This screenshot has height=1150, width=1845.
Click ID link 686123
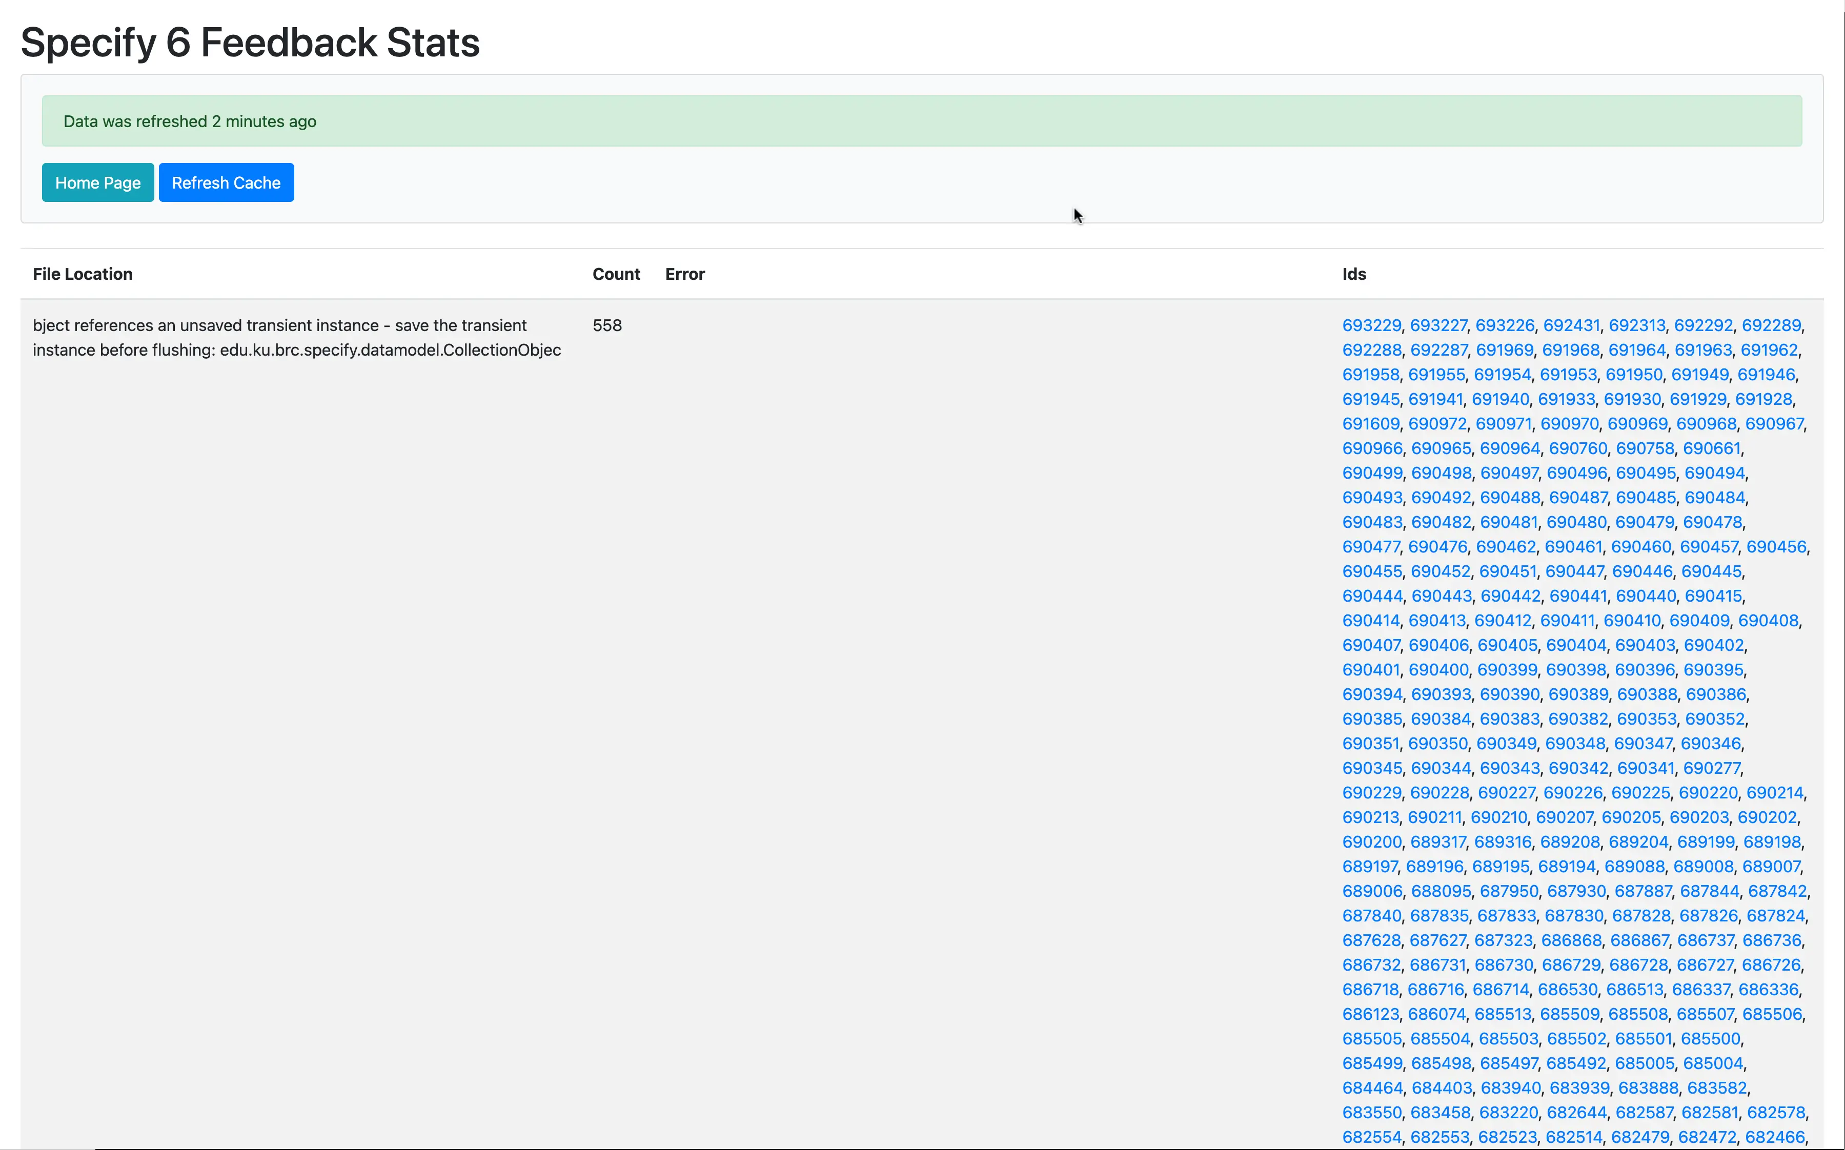pos(1370,1014)
